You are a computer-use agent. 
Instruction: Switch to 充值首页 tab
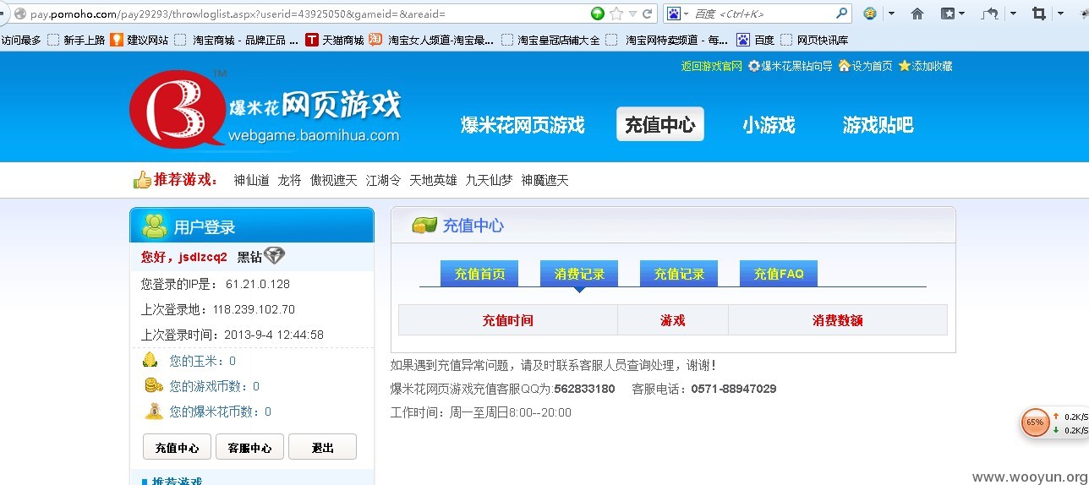[479, 274]
